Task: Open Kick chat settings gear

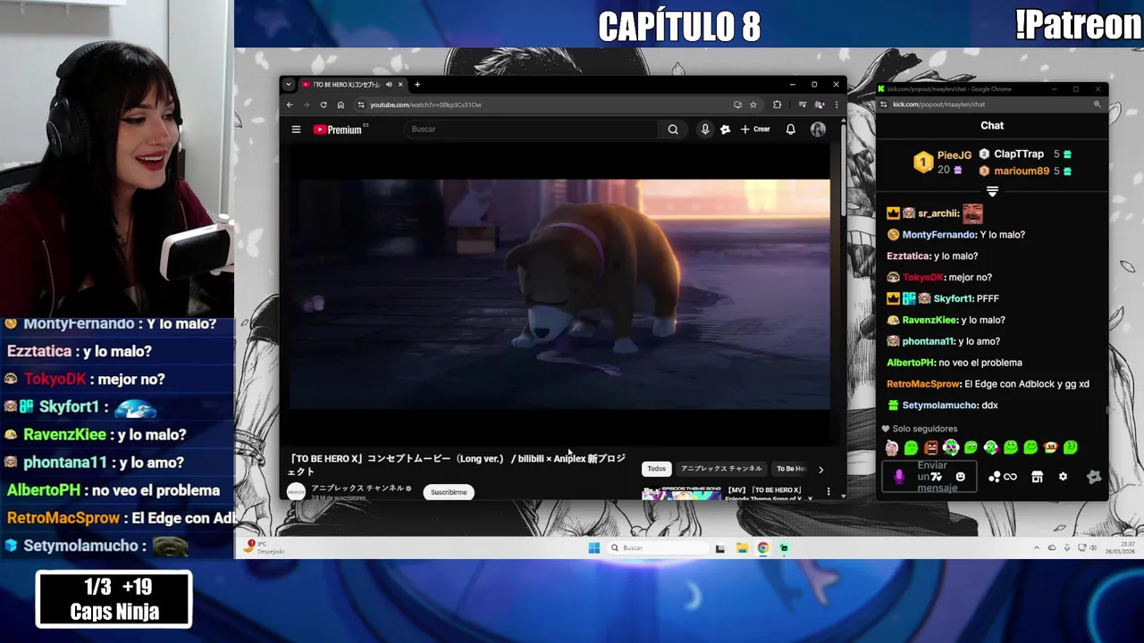Action: pos(1063,477)
